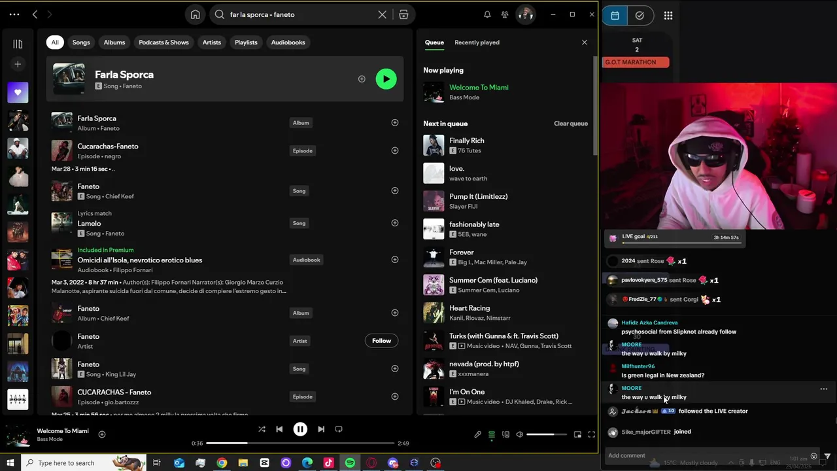Open Connect to a device
Image resolution: width=837 pixels, height=471 pixels.
coord(505,434)
